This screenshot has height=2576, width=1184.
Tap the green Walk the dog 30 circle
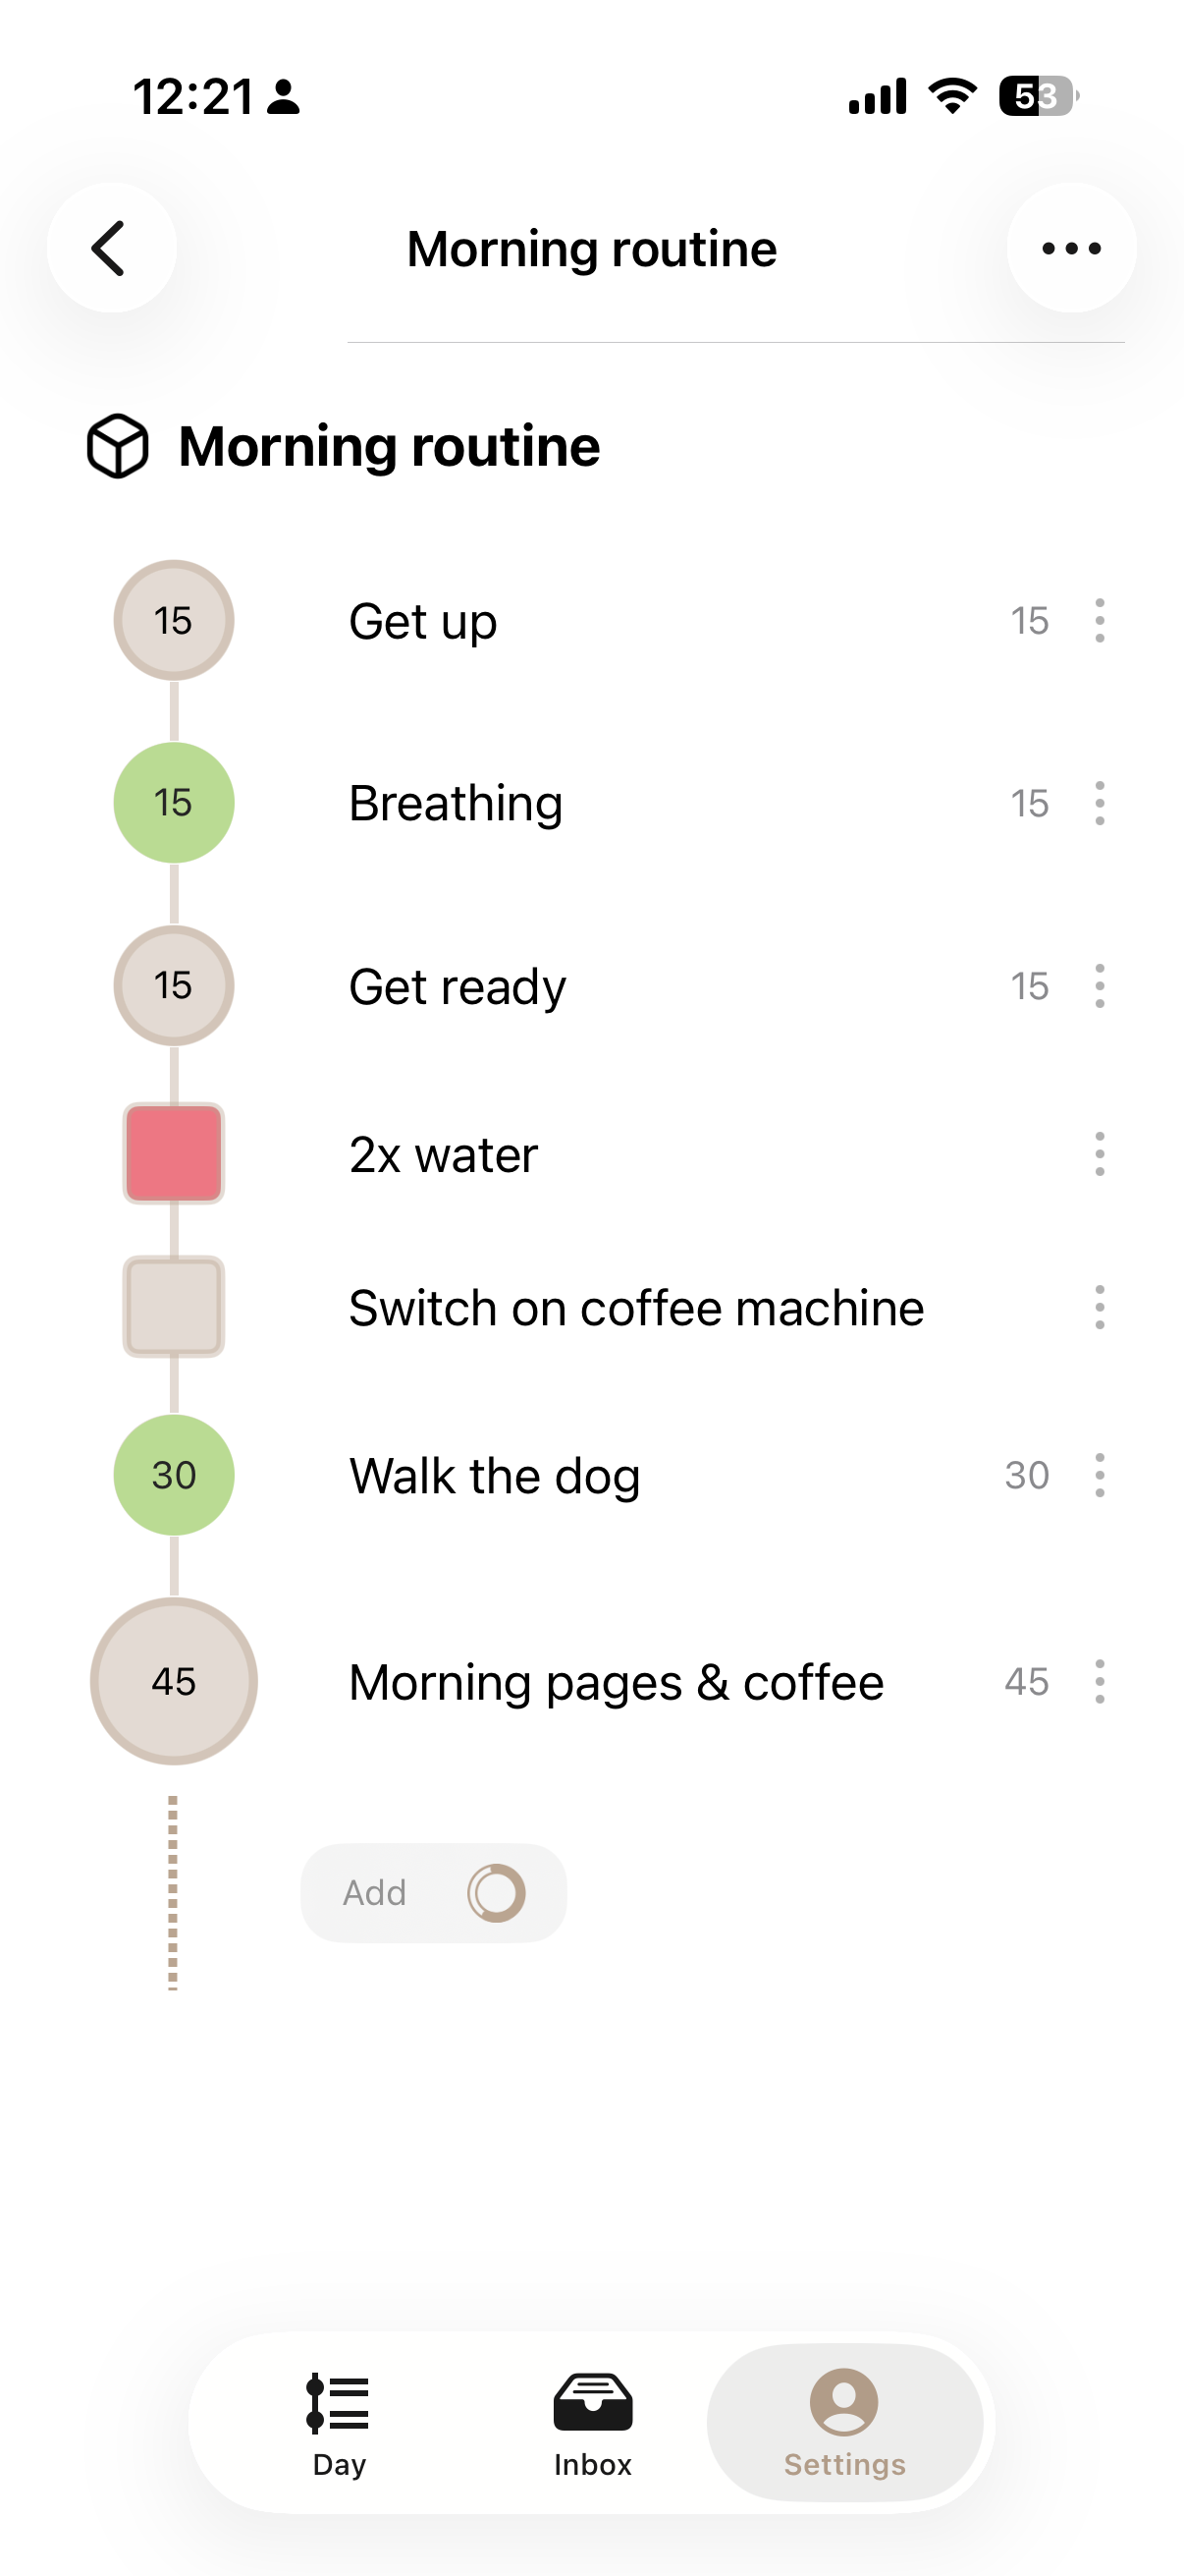[x=174, y=1475]
